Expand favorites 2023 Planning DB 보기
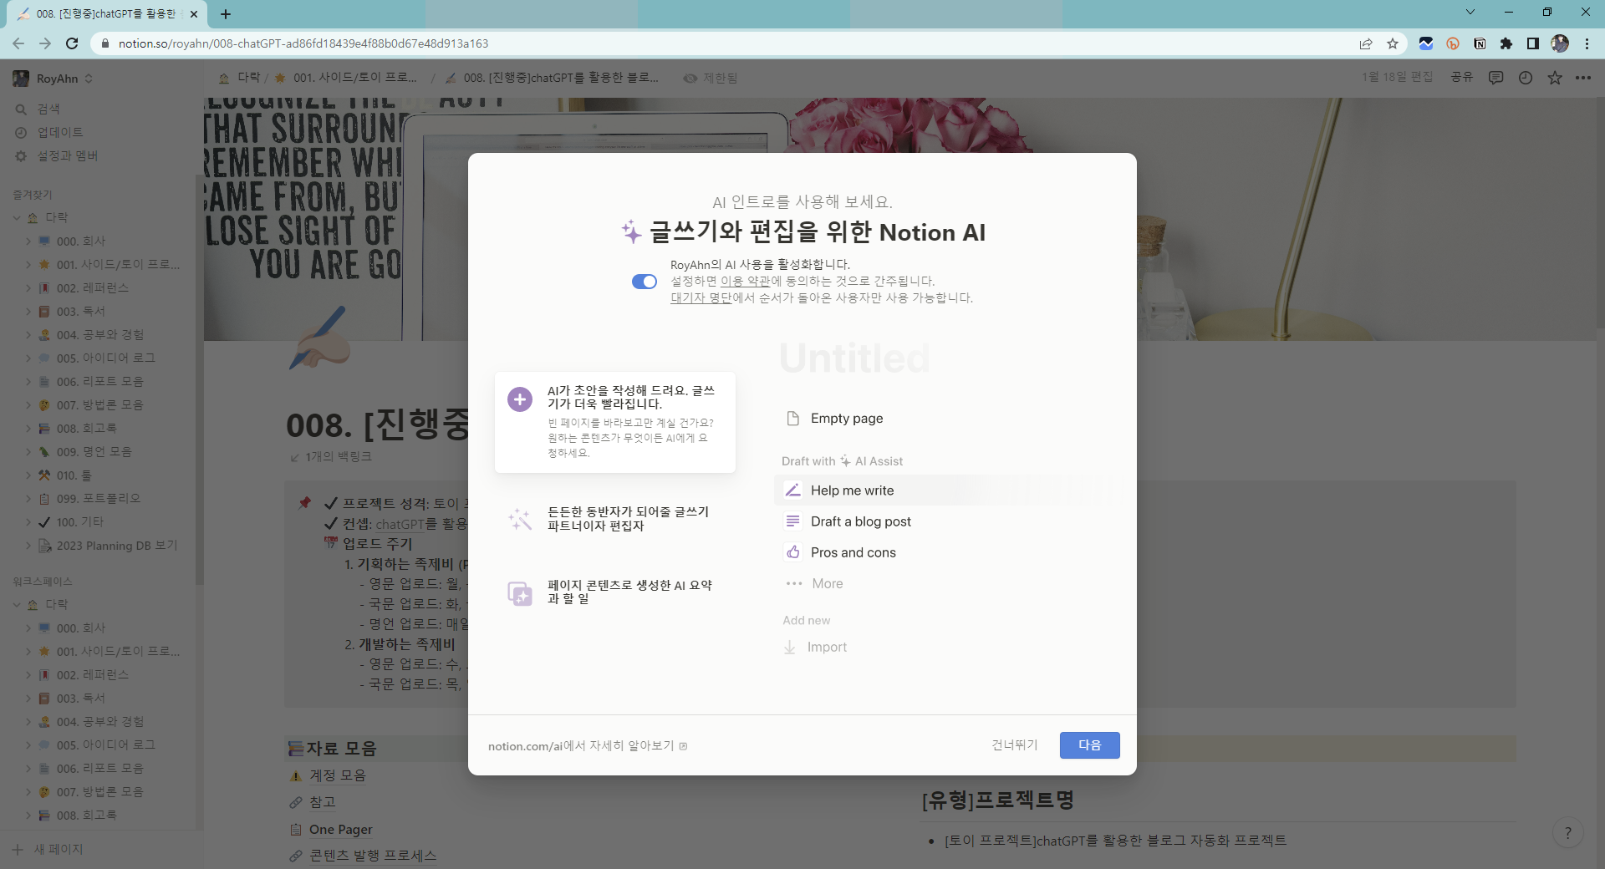Viewport: 1605px width, 869px height. click(28, 546)
